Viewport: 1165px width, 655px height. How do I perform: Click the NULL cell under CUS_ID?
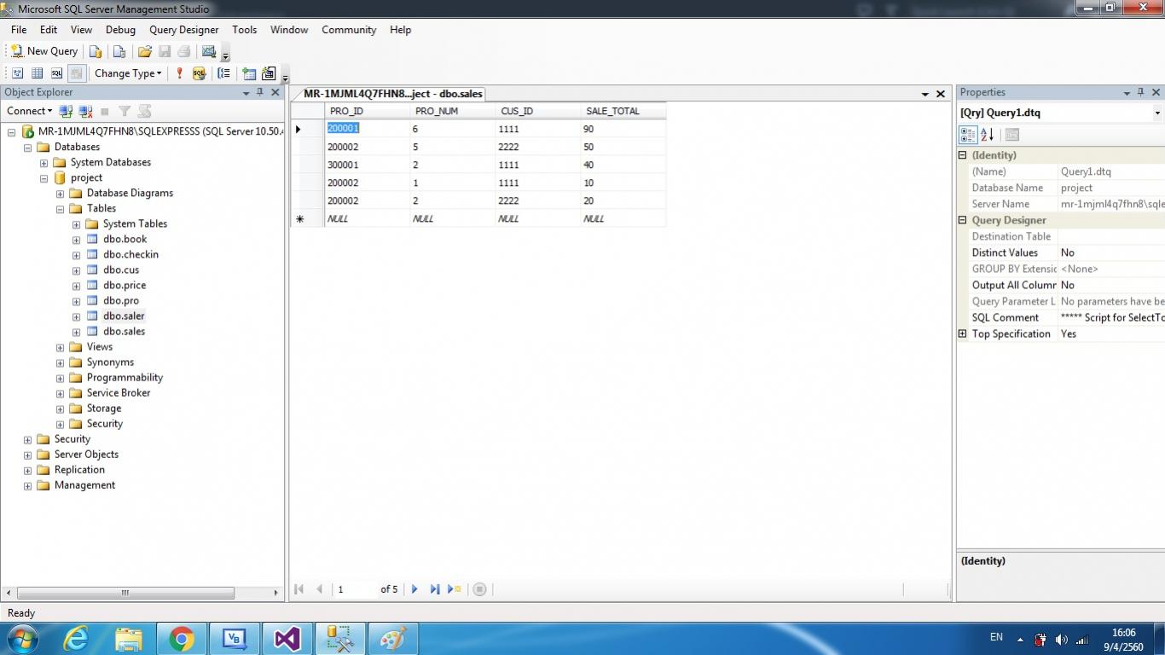click(x=537, y=218)
